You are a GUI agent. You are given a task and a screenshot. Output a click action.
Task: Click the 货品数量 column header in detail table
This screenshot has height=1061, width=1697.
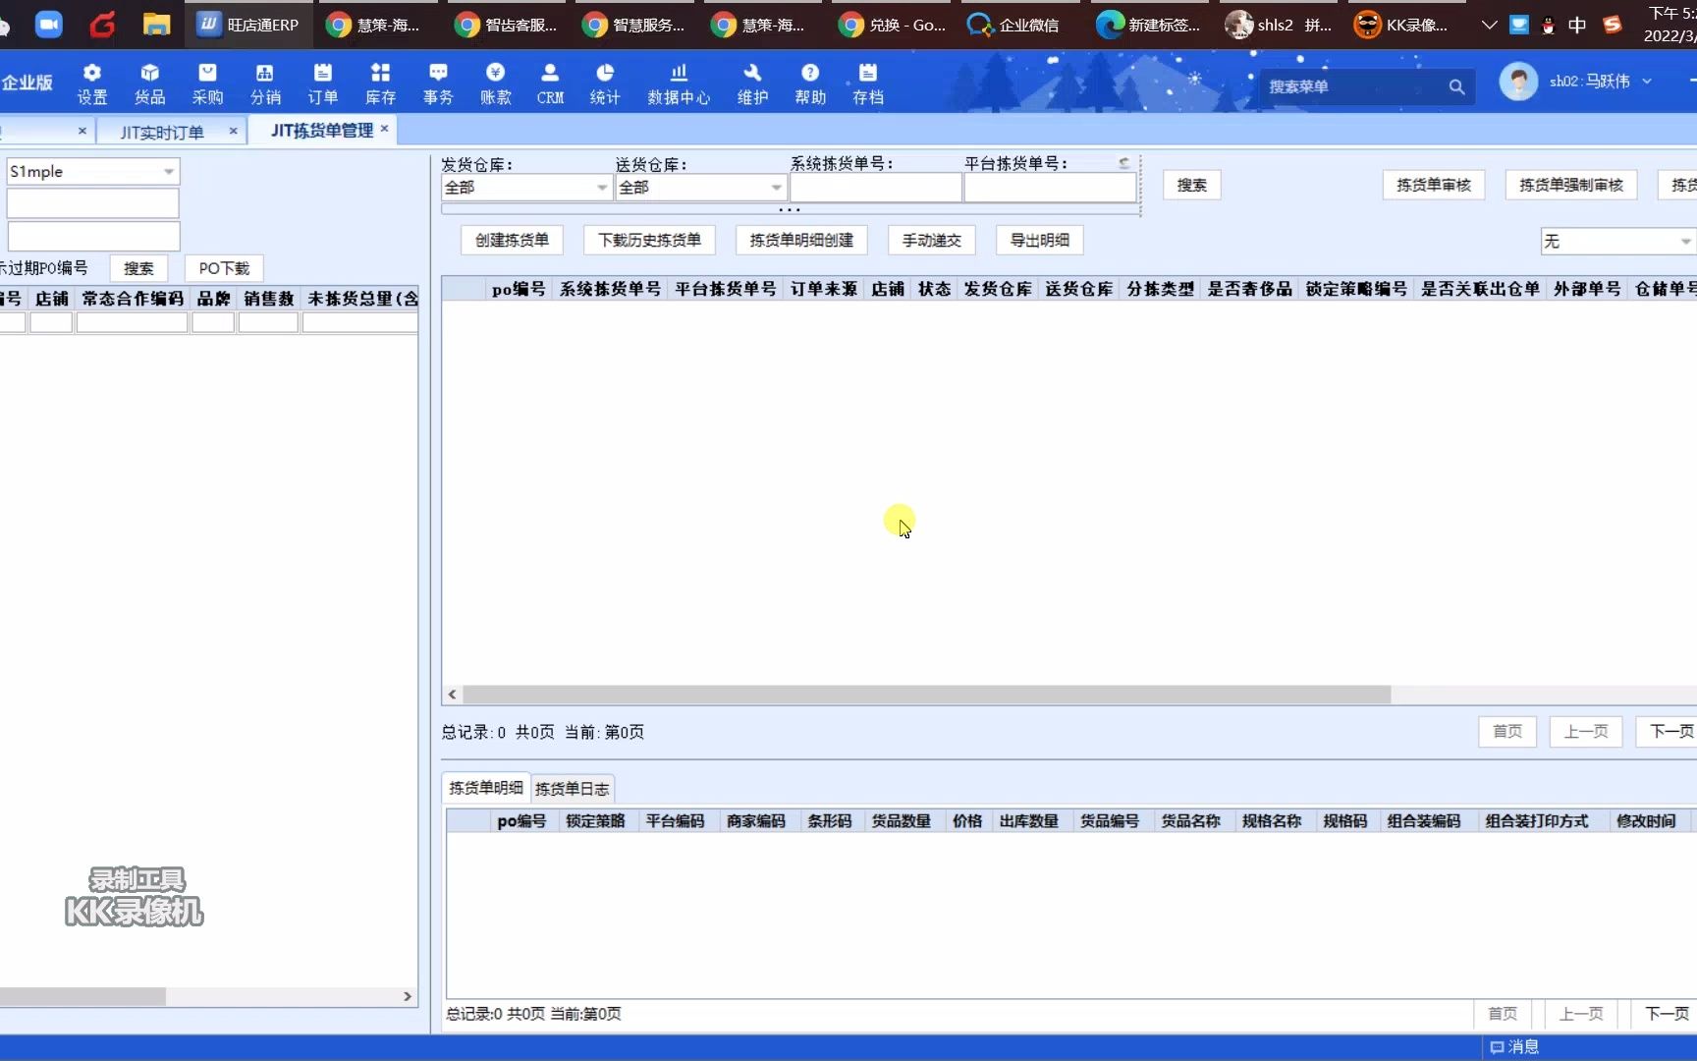coord(901,821)
